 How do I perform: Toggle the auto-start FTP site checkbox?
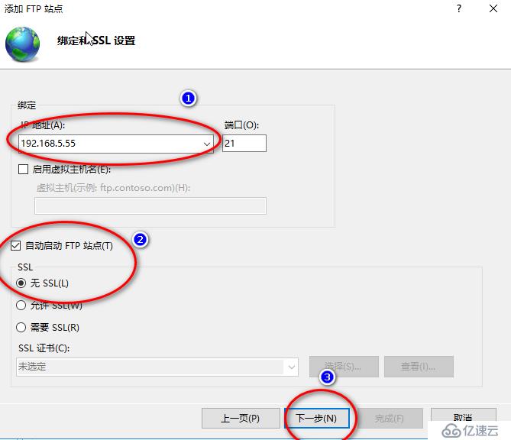[15, 245]
